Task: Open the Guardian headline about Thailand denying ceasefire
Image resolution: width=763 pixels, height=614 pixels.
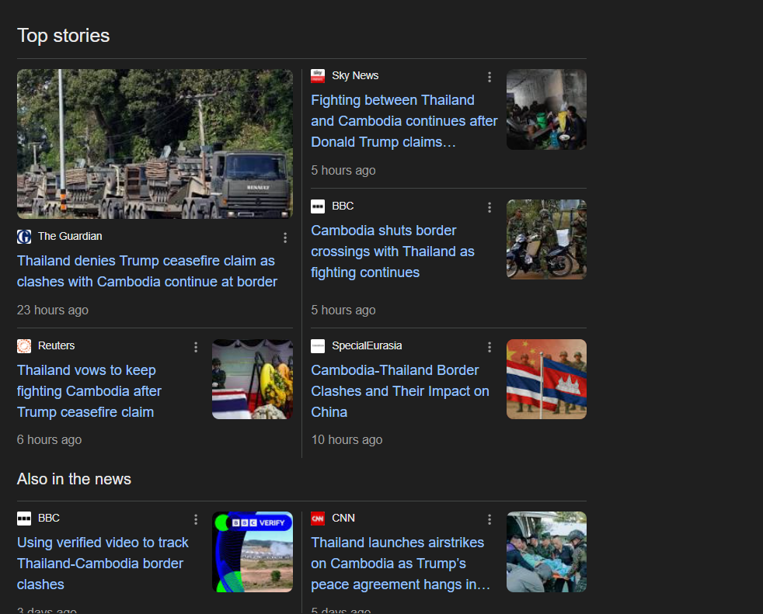Action: [x=147, y=271]
